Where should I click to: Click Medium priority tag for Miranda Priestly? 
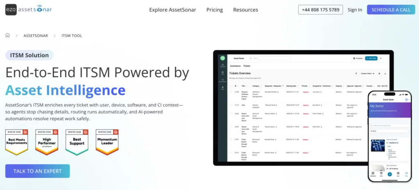point(305,92)
